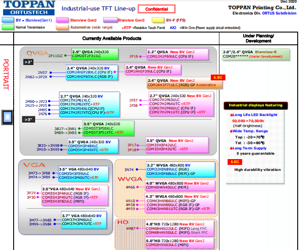Screen dimensions: 299x250
Task: Click the red Confidential stamp
Action: (157, 9)
